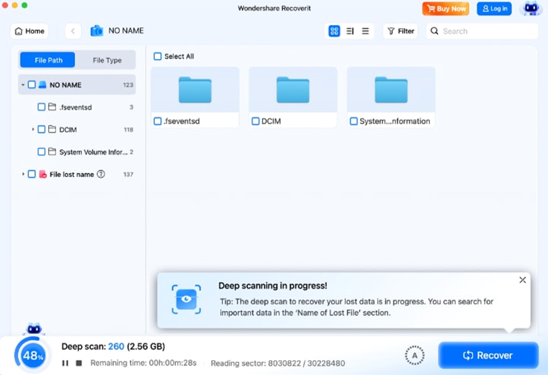Select the File Type tab
This screenshot has width=548, height=375.
(x=107, y=60)
